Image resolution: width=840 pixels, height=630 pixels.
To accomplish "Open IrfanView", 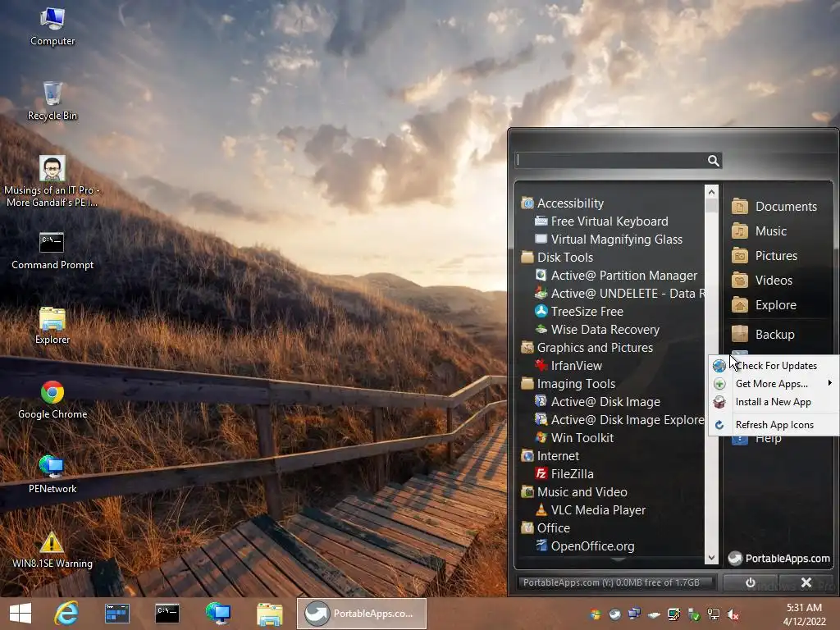I will [568, 365].
